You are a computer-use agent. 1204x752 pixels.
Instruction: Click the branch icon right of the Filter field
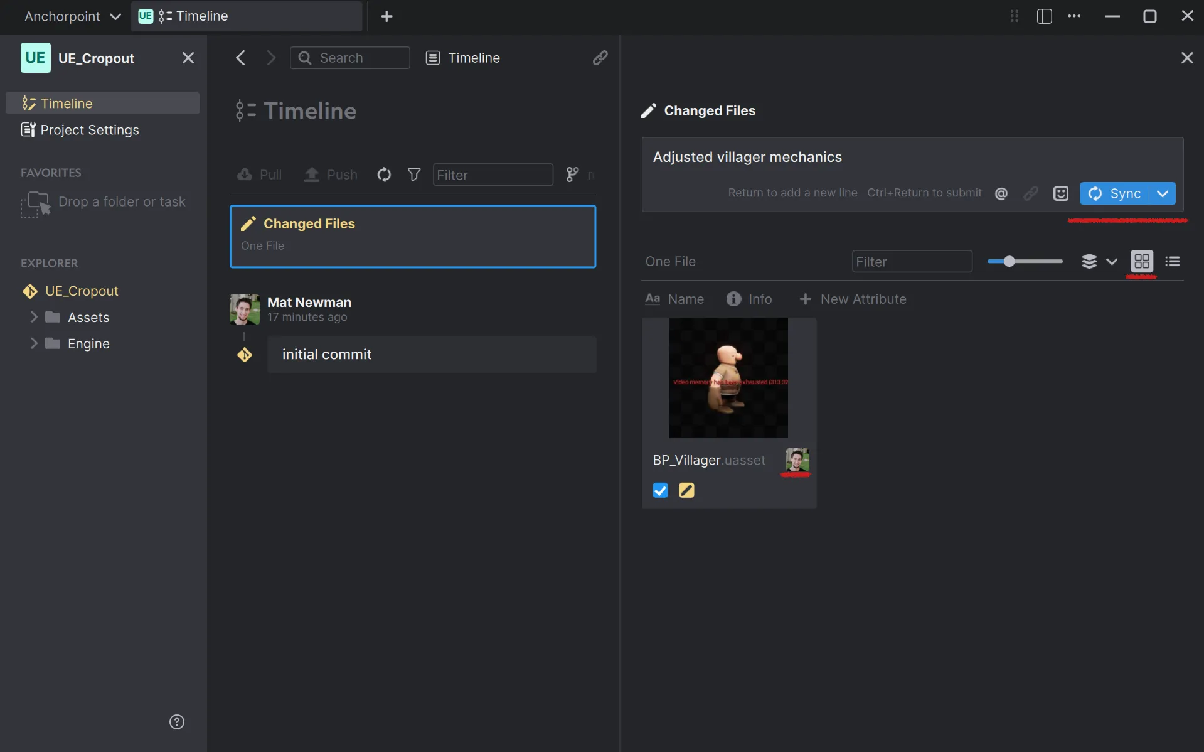[x=572, y=175]
